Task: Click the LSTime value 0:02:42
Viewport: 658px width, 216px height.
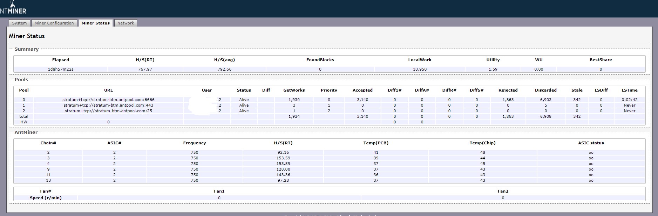Action: tap(629, 100)
